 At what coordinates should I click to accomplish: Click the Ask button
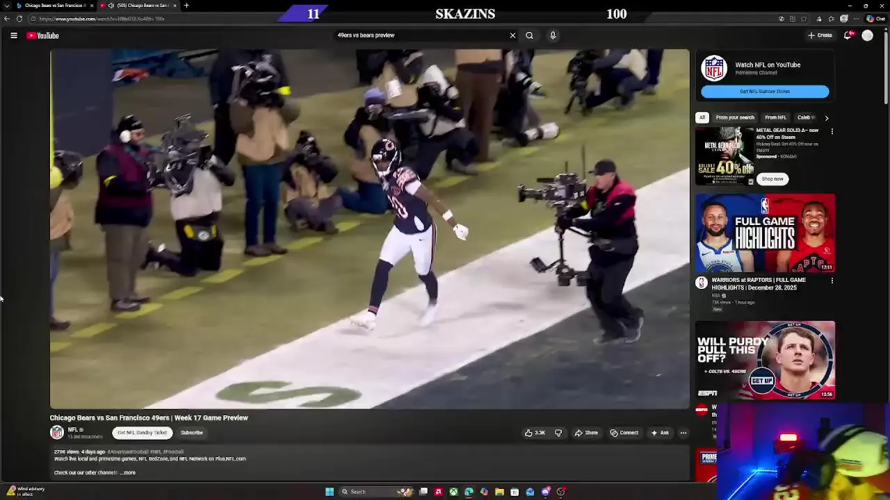(x=659, y=433)
